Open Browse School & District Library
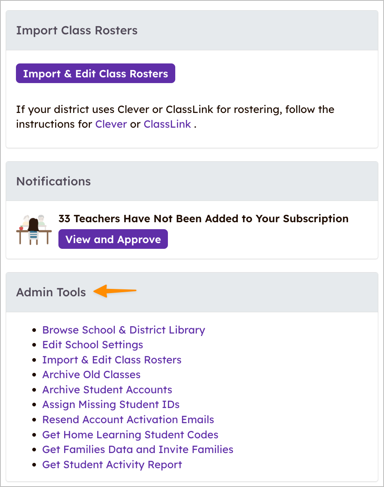 point(123,330)
